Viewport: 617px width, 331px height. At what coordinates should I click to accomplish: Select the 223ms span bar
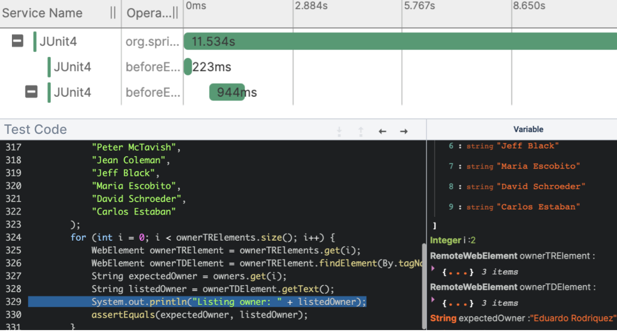pos(187,67)
